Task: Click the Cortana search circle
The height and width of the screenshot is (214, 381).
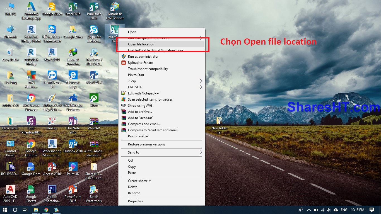Action: tap(15, 210)
